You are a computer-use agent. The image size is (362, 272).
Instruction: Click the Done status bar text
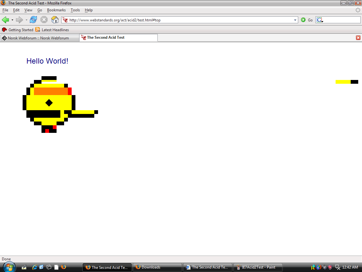6,259
